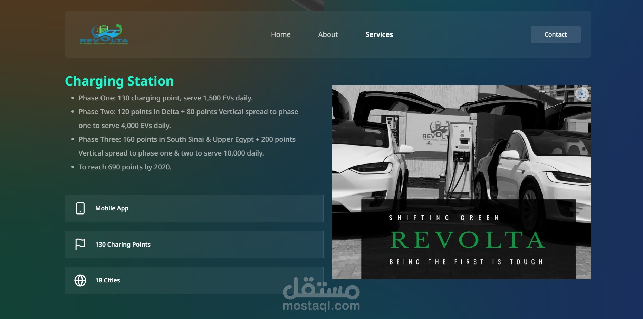Viewport: 643px width, 319px height.
Task: Click the Phase Two bullet text
Action: (x=188, y=119)
